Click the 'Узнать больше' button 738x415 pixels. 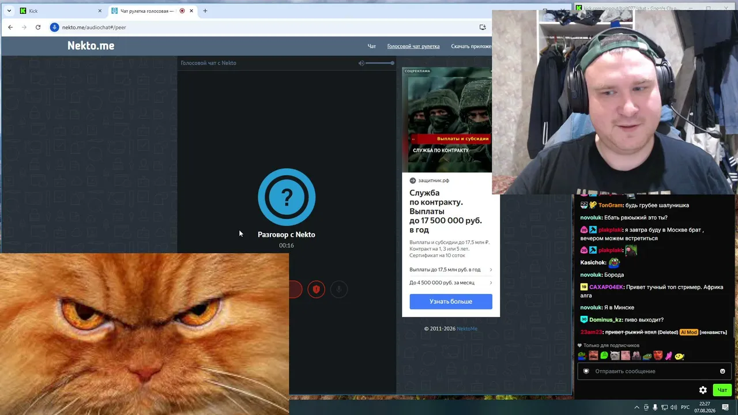point(451,301)
